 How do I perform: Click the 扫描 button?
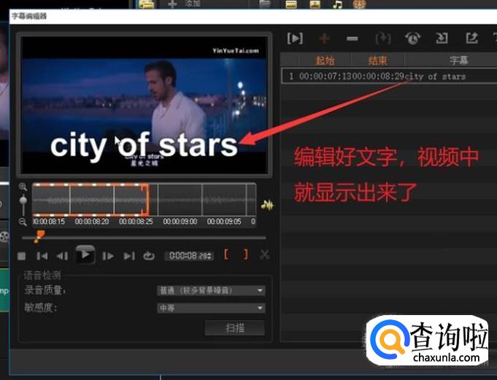coord(235,327)
